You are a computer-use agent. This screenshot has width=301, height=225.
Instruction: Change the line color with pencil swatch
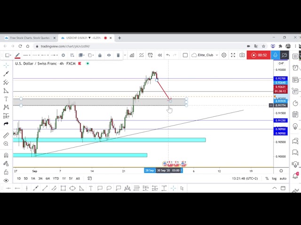[x=17, y=55]
